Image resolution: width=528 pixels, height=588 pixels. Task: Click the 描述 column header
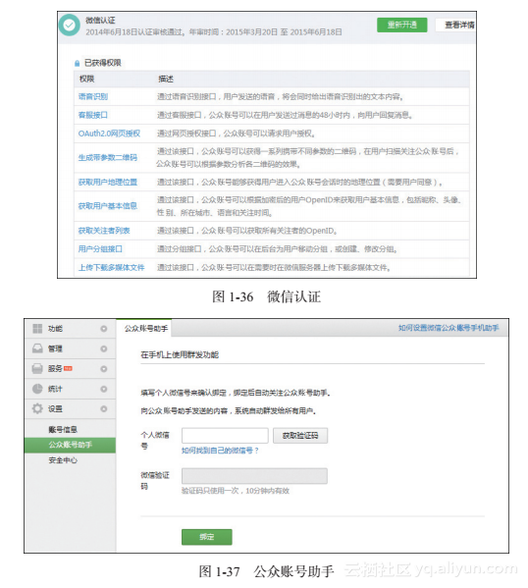pos(166,80)
